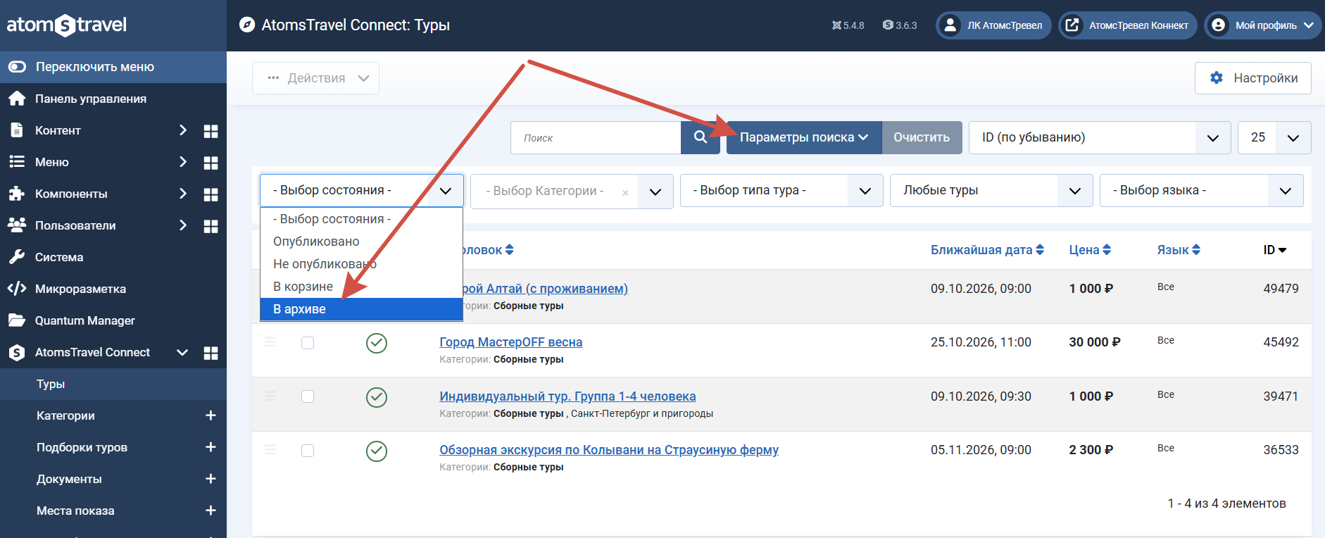Click the Настройки settings button
The width and height of the screenshot is (1325, 538).
tap(1252, 78)
